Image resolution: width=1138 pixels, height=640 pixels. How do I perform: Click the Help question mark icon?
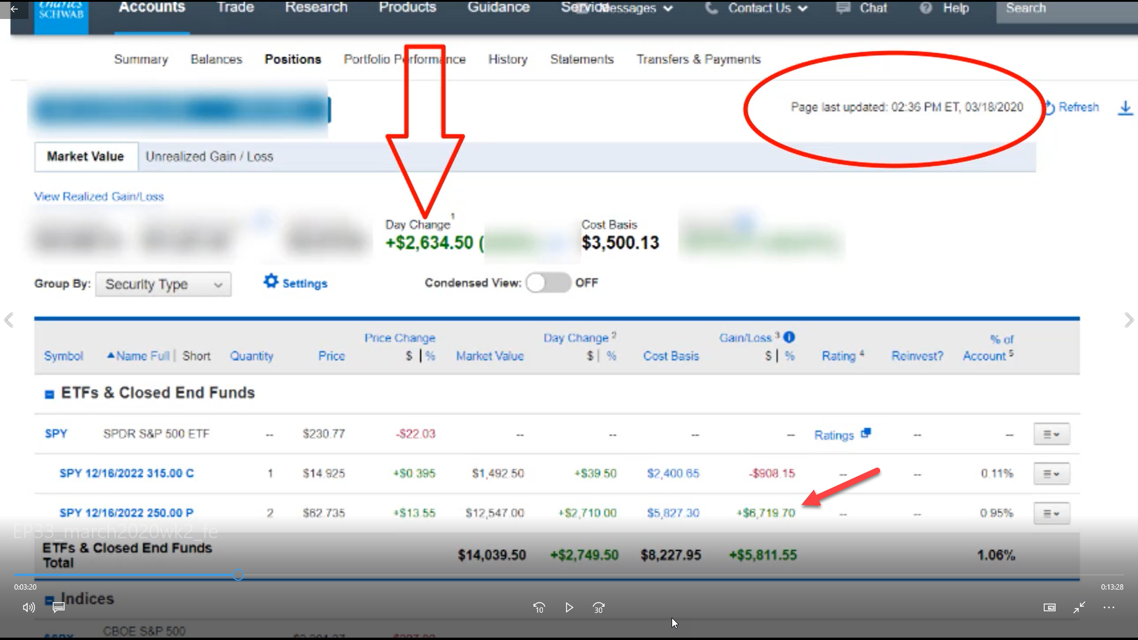(926, 8)
